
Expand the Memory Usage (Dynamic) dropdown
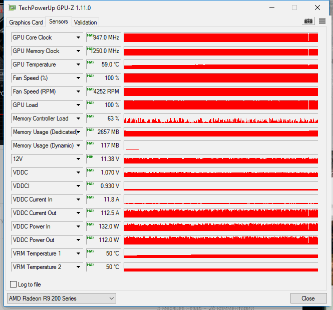click(78, 145)
